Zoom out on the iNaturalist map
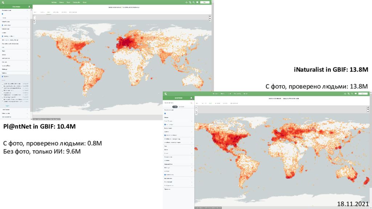Viewport: 372px width, 209px height. pyautogui.click(x=196, y=110)
